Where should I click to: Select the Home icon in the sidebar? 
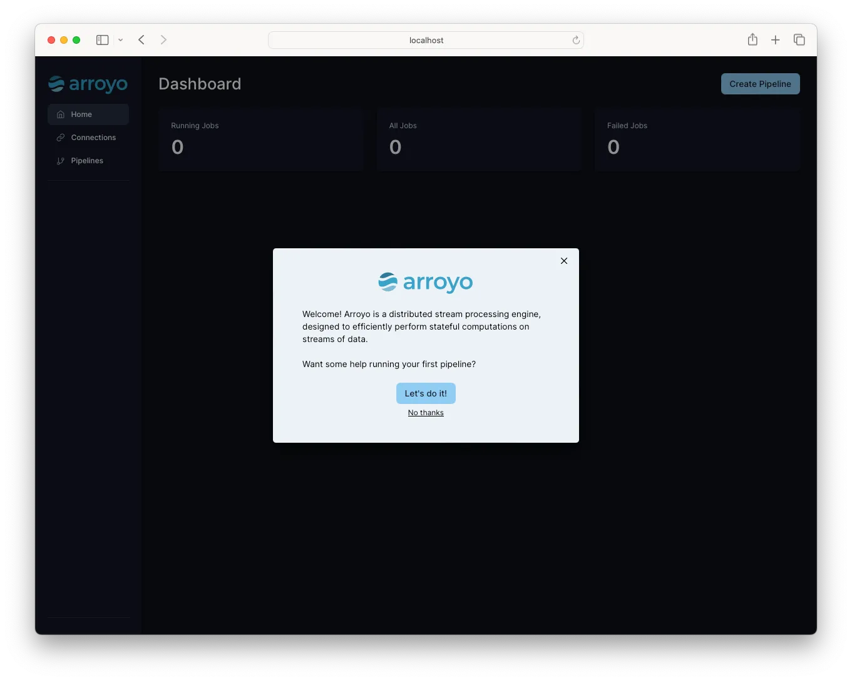tap(60, 114)
